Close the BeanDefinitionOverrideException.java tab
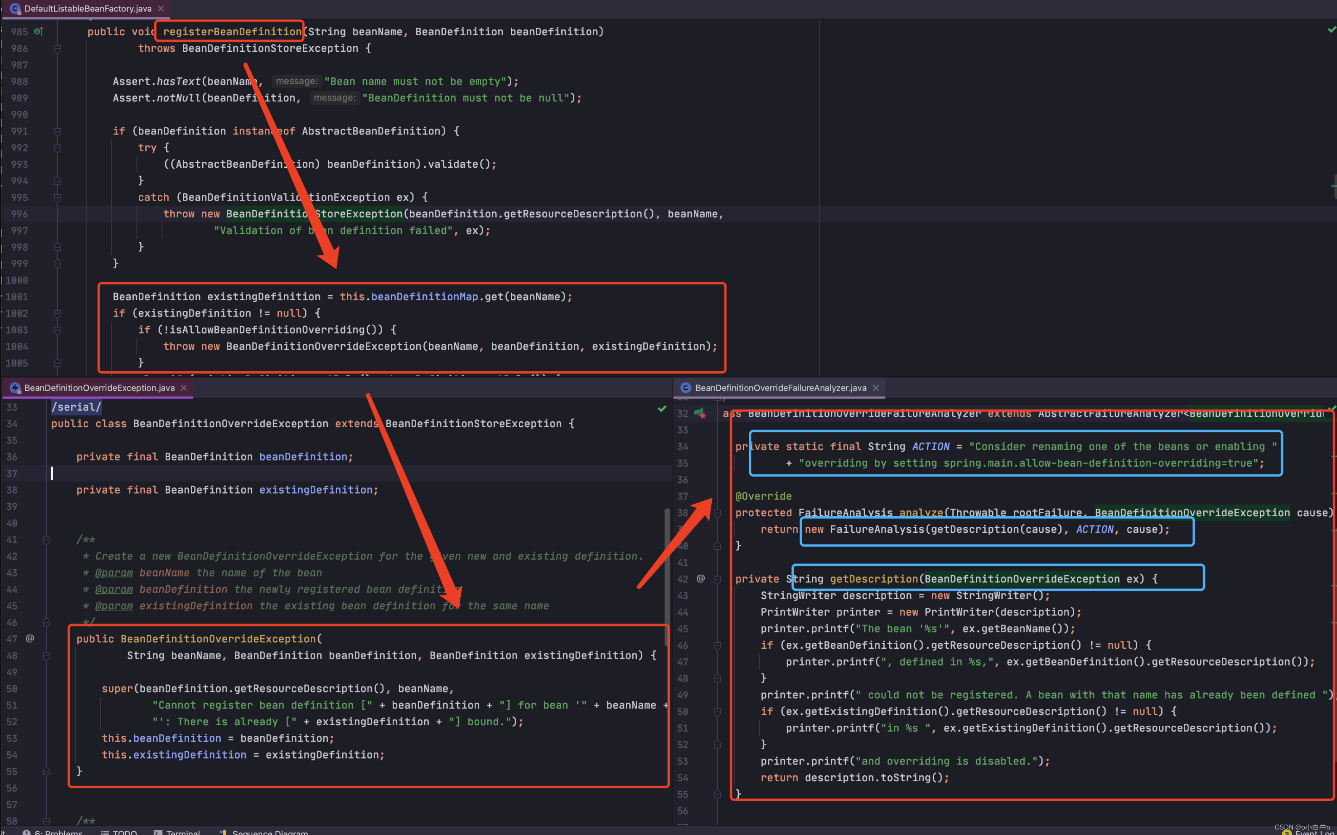The image size is (1337, 835). (184, 388)
